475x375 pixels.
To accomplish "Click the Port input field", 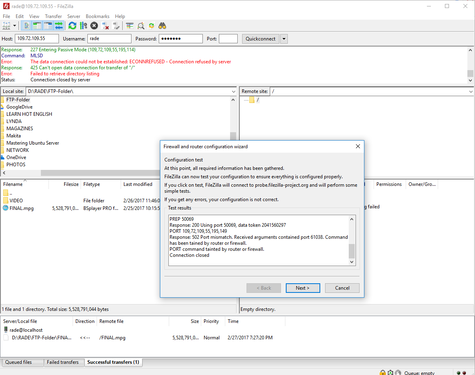I will click(x=228, y=38).
